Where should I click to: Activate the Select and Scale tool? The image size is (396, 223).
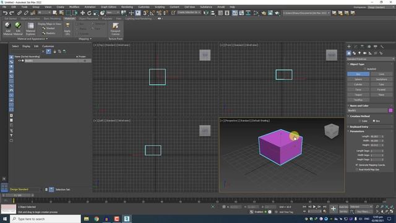point(96,13)
